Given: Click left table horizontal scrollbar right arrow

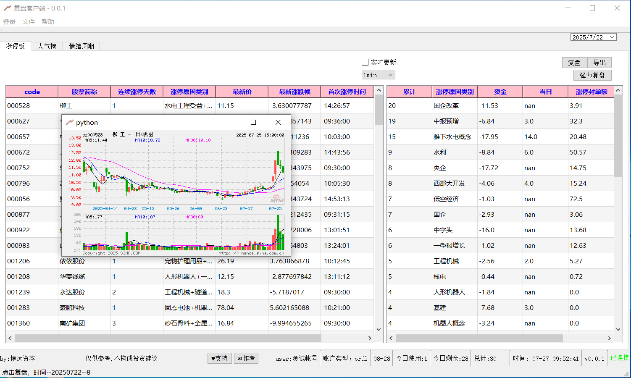Looking at the screenshot, I should point(370,338).
